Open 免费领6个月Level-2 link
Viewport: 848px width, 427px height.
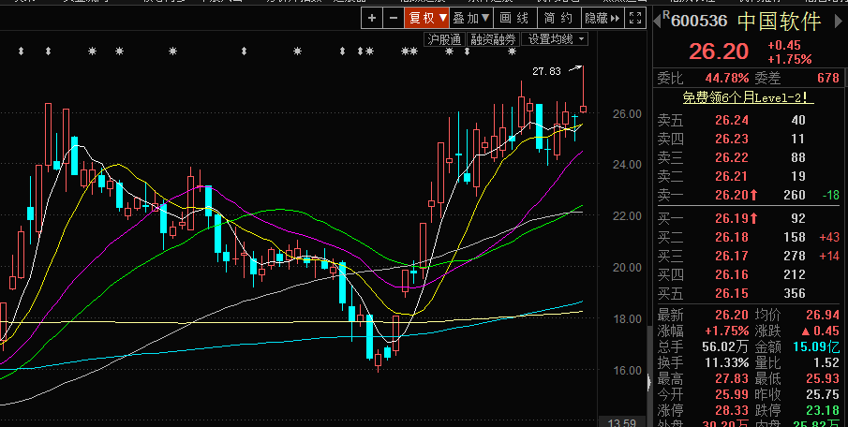click(x=748, y=97)
